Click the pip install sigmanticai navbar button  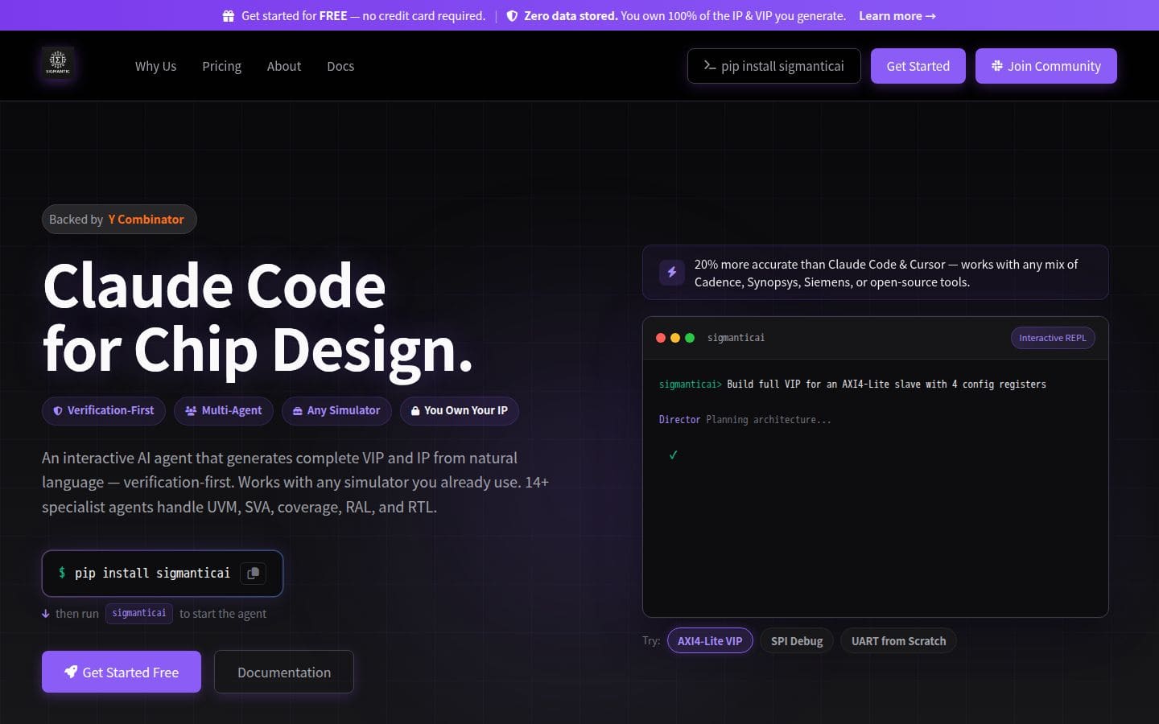774,66
